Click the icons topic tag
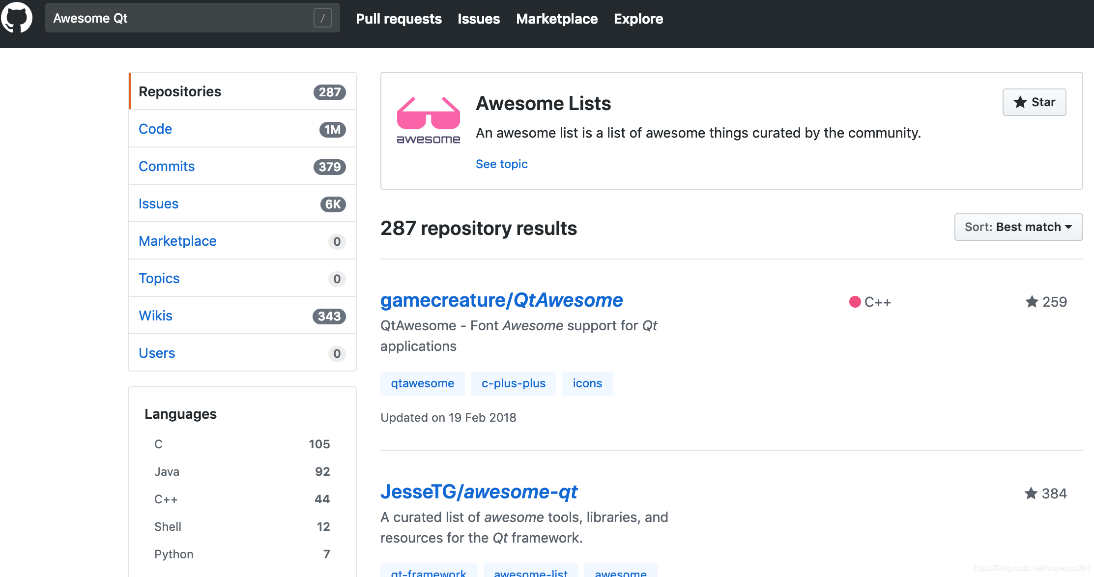Screen dimensions: 1094x577 click(587, 383)
